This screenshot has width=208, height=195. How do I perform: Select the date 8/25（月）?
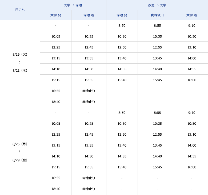point(20,144)
